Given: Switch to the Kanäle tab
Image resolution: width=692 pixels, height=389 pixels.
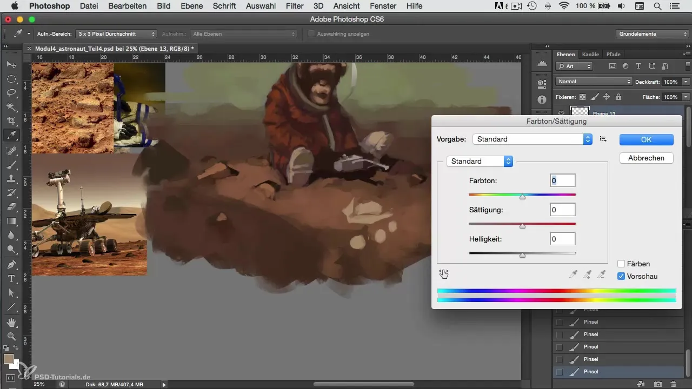Looking at the screenshot, I should (590, 55).
